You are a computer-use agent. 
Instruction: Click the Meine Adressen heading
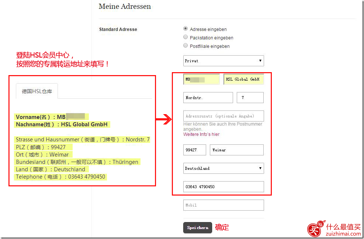[125, 7]
